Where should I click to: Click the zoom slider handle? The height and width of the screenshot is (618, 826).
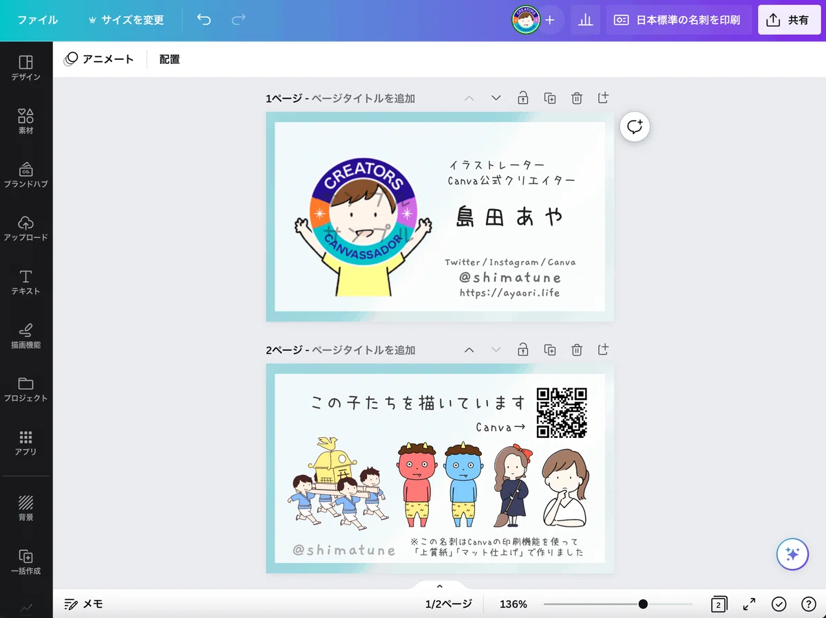coord(643,604)
